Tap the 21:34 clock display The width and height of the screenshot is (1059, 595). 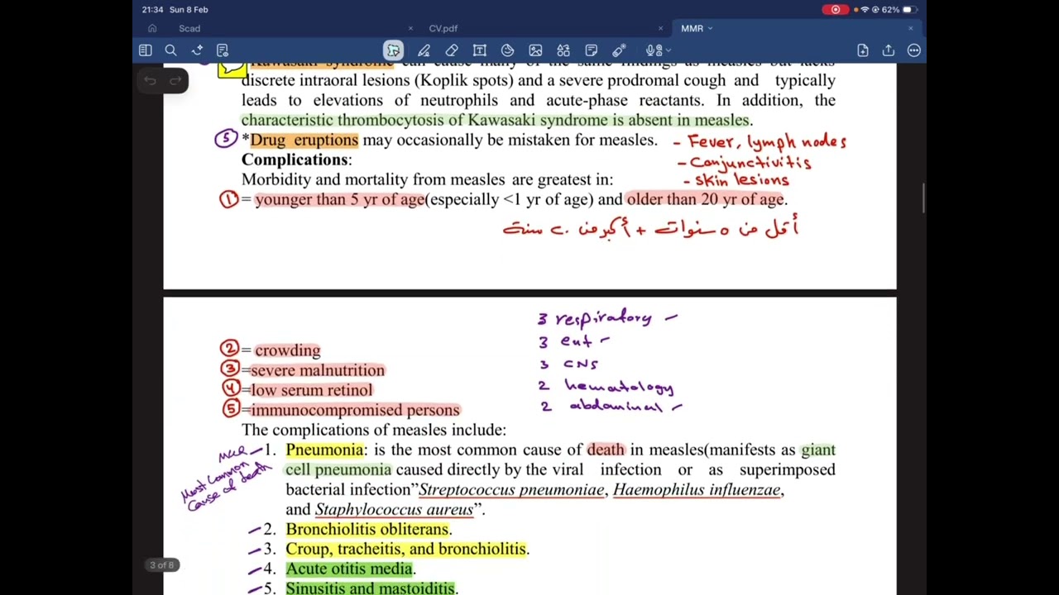[152, 9]
